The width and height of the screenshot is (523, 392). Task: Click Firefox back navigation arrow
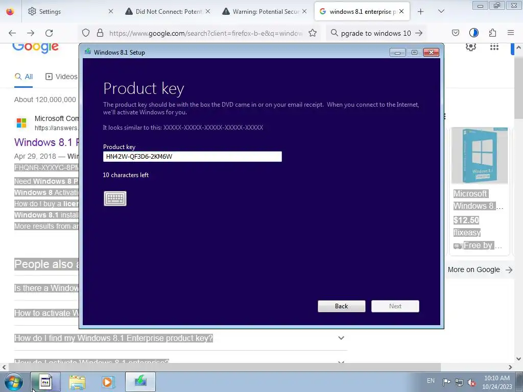[12, 33]
